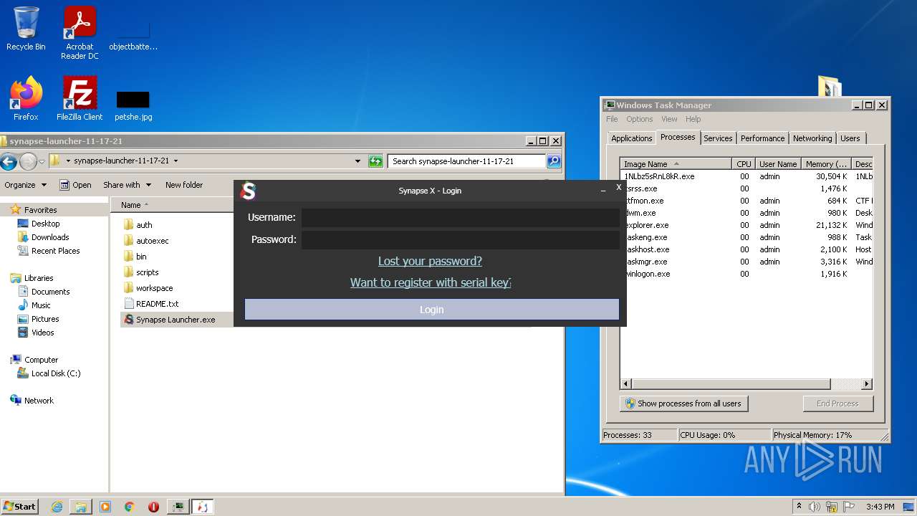Image resolution: width=917 pixels, height=516 pixels.
Task: Select Local Disk (C:) in navigation
Action: tap(56, 373)
